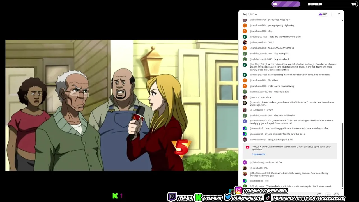359x202 pixels.
Task: Click message '5h hell nah'
Action: (x=273, y=81)
